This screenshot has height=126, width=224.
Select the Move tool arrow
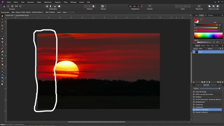pos(2,19)
